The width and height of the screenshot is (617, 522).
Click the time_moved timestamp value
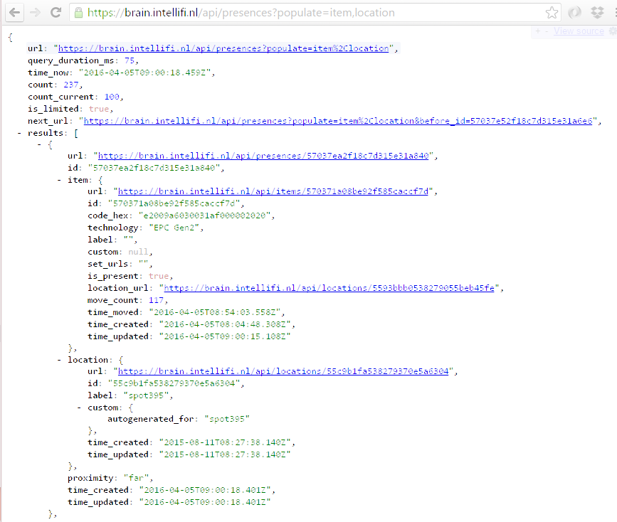215,312
